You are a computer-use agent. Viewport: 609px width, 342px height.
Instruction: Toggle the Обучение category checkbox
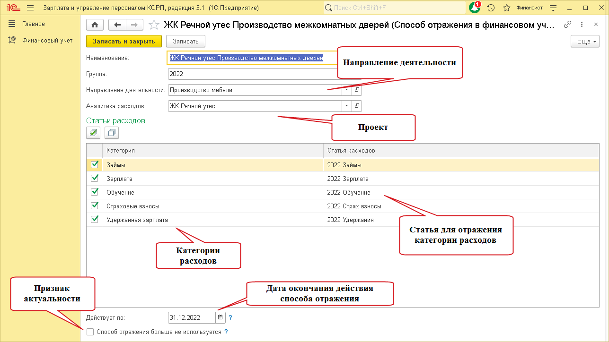point(95,192)
